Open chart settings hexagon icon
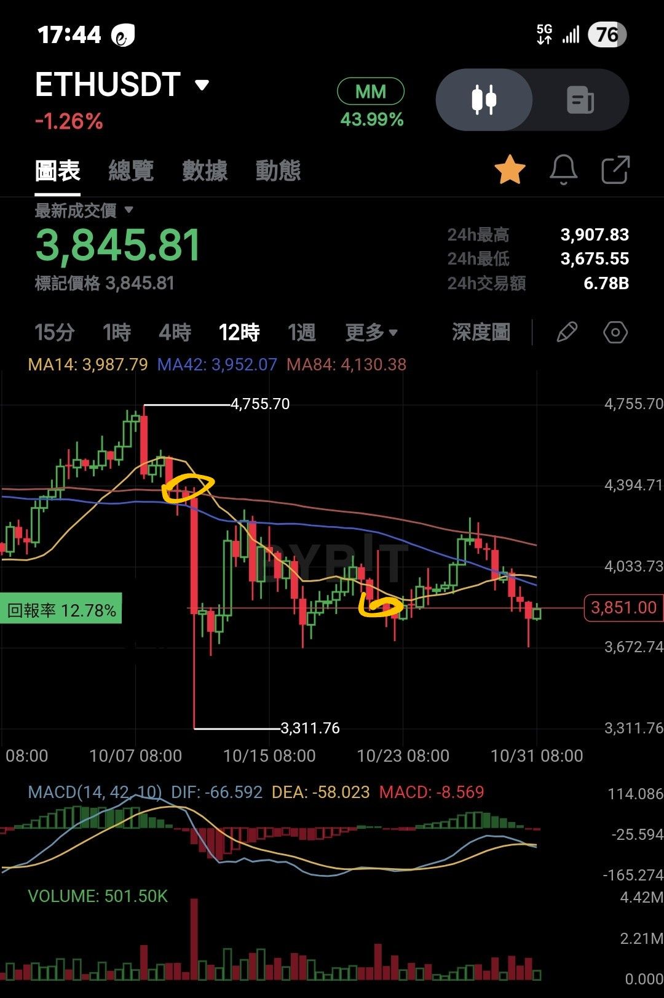This screenshot has height=998, width=664. 615,332
